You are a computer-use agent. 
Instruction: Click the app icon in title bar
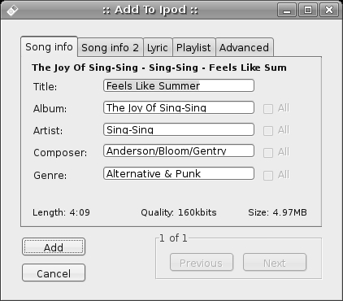point(12,11)
